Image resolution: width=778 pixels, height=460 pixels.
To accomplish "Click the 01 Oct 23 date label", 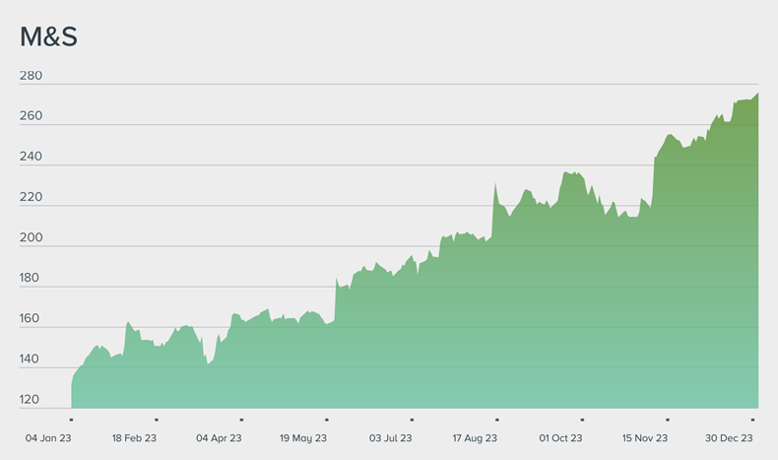I will [560, 438].
